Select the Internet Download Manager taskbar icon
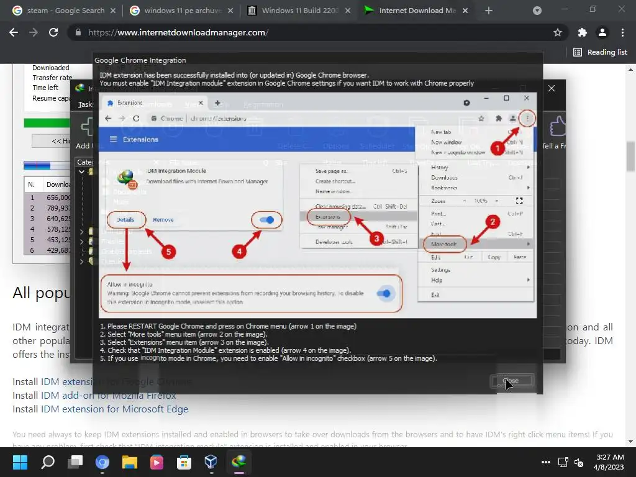The width and height of the screenshot is (636, 477). [238, 462]
